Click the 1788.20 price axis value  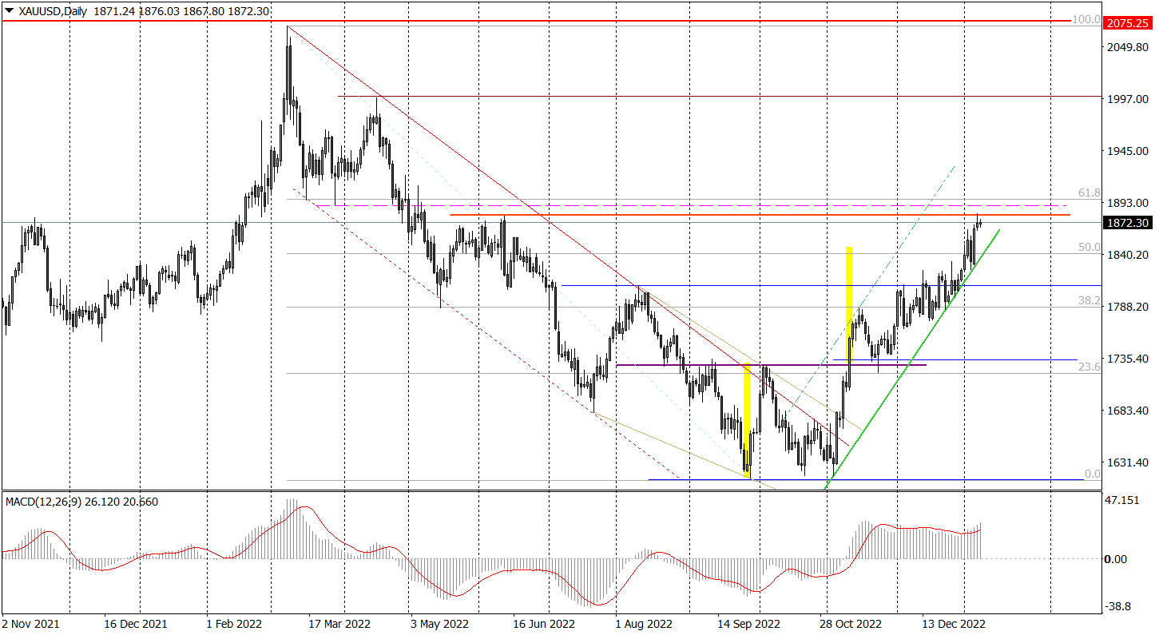[x=1129, y=307]
